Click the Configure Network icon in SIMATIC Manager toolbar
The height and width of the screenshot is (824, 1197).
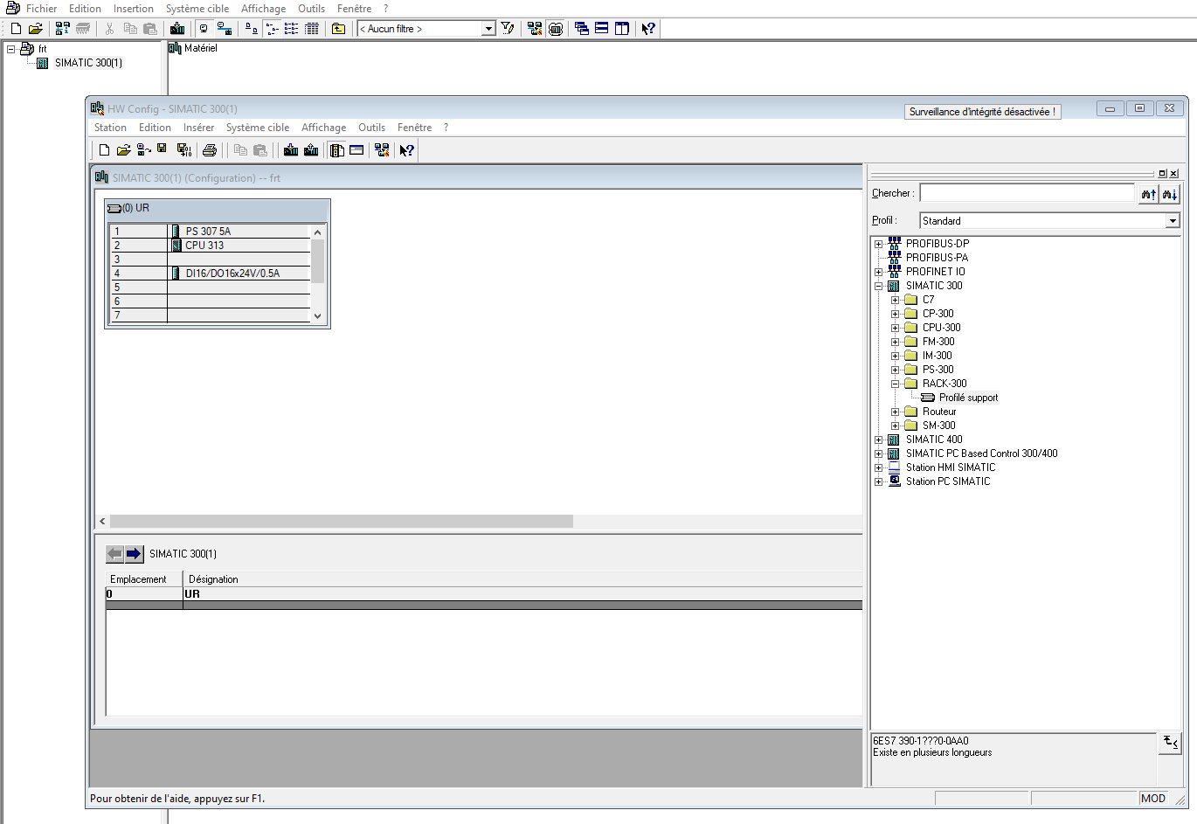pyautogui.click(x=535, y=29)
